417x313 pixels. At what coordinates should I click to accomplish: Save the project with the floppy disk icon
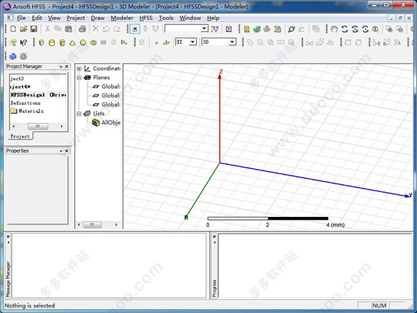pyautogui.click(x=34, y=29)
